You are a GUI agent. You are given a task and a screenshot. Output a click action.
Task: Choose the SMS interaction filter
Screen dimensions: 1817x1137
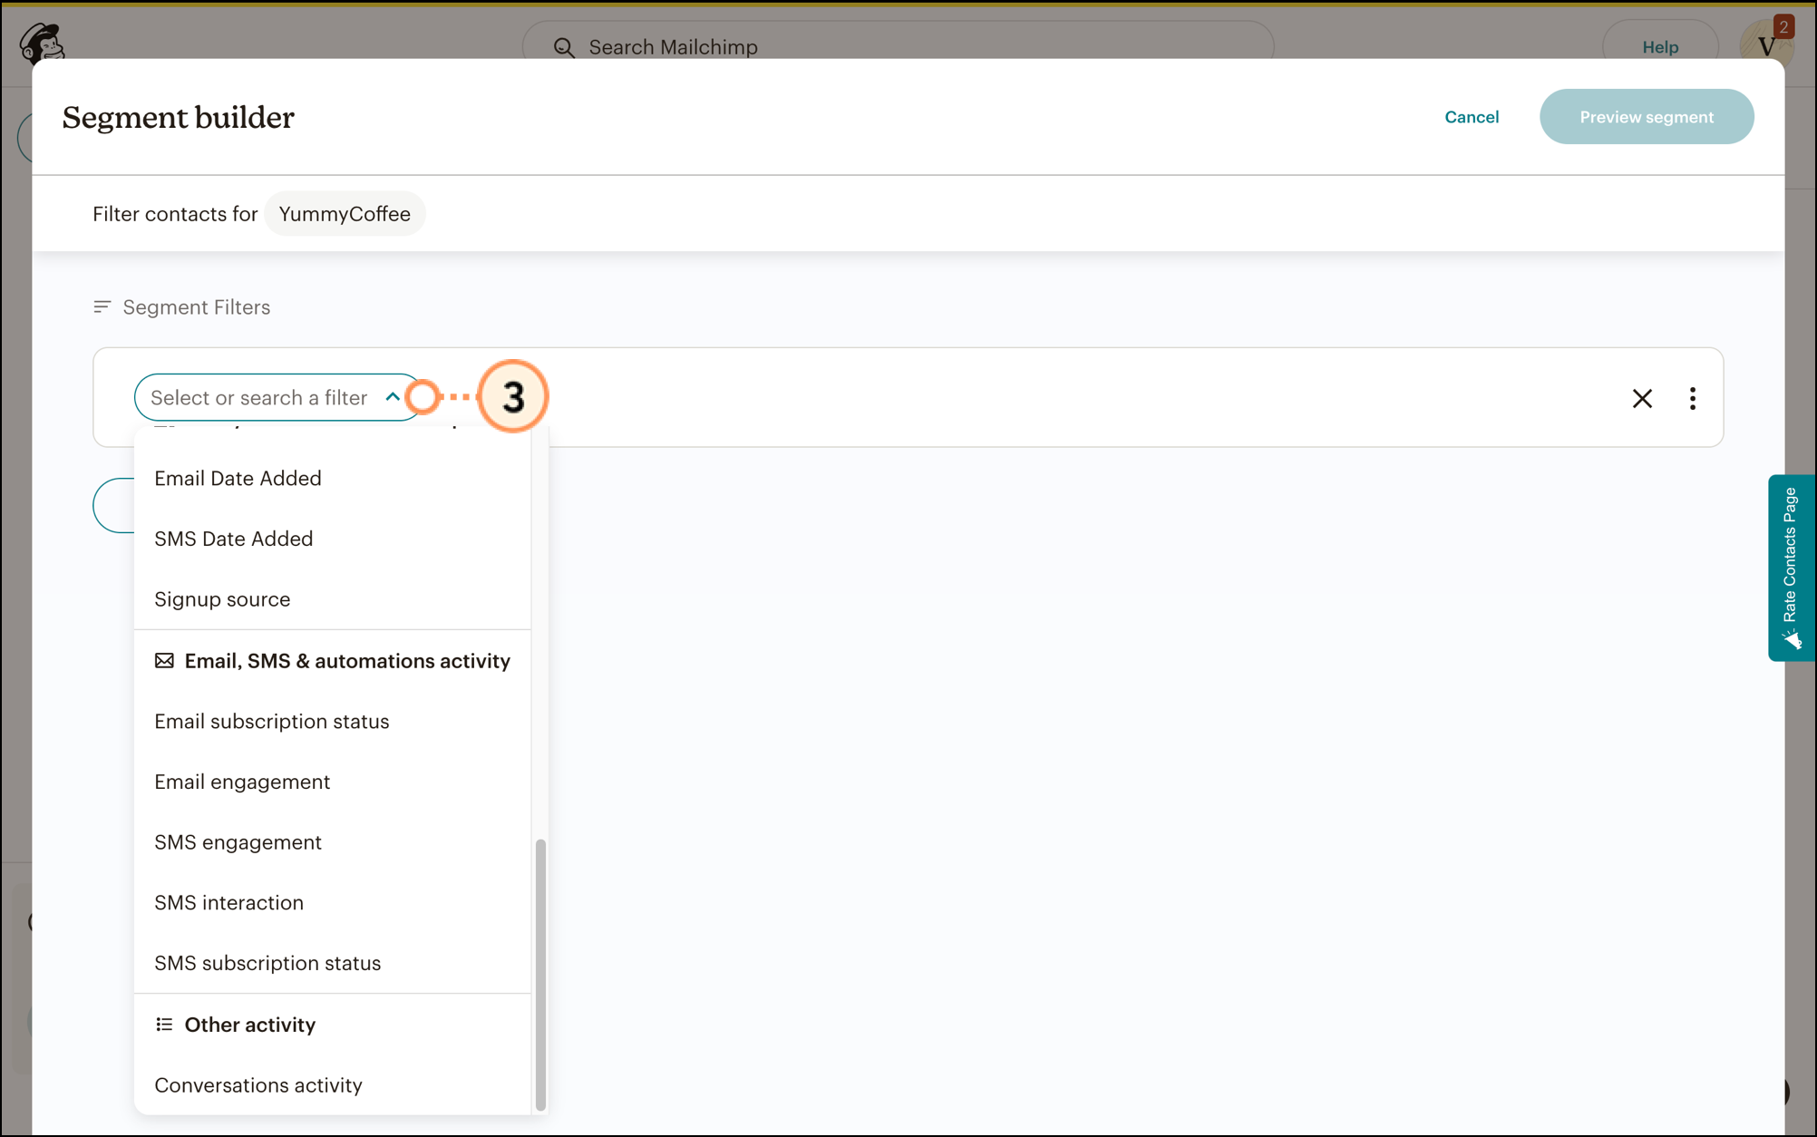point(332,903)
